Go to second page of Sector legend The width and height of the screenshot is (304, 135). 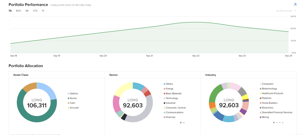[184, 123]
